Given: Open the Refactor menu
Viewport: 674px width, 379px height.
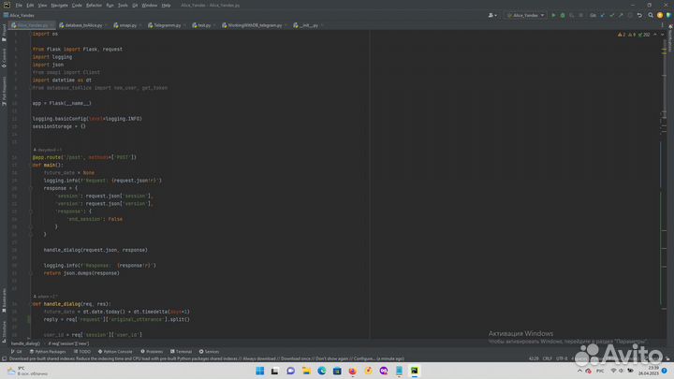Looking at the screenshot, I should pos(94,6).
